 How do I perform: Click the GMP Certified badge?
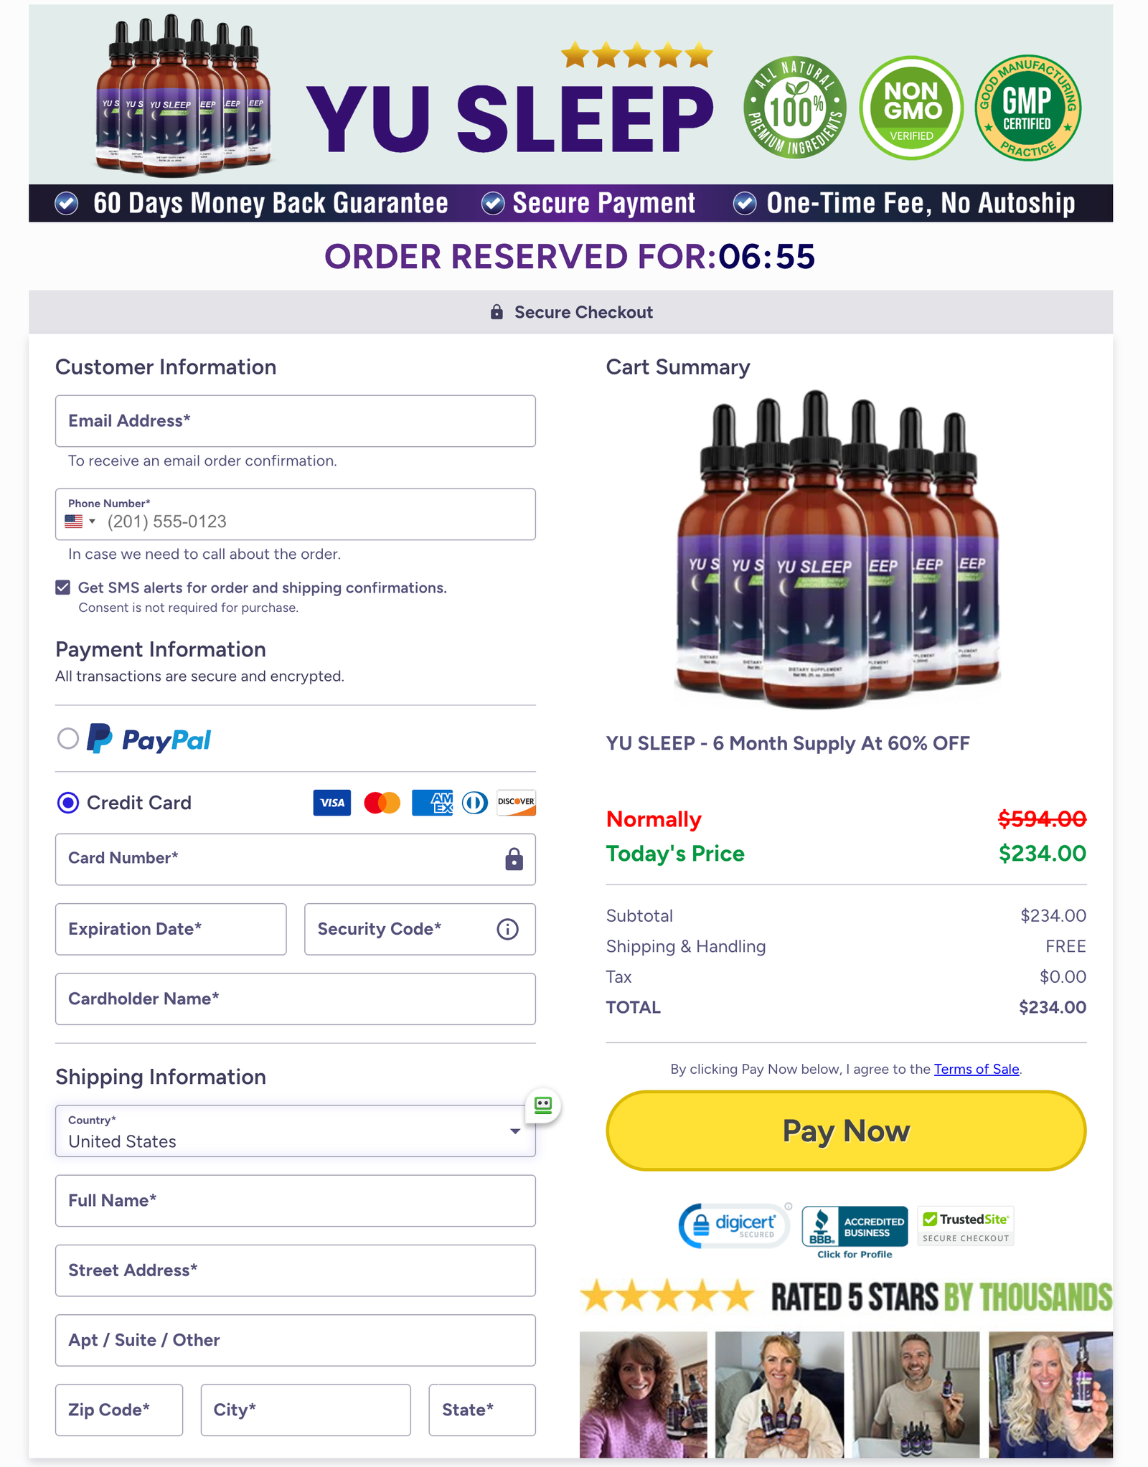coord(1027,108)
